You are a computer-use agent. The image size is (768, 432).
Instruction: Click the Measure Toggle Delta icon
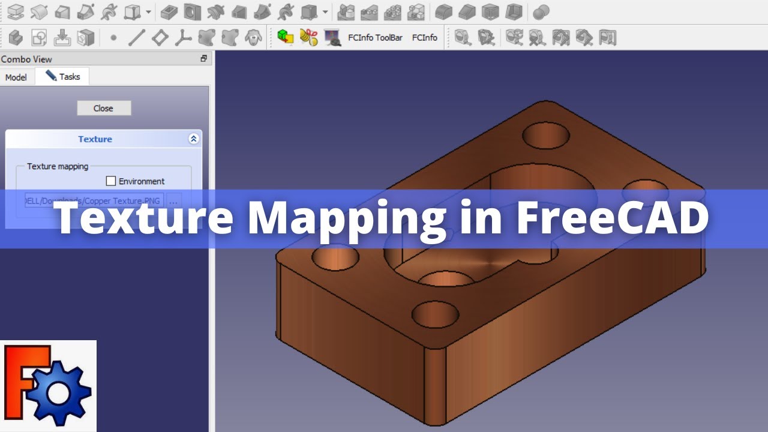607,37
